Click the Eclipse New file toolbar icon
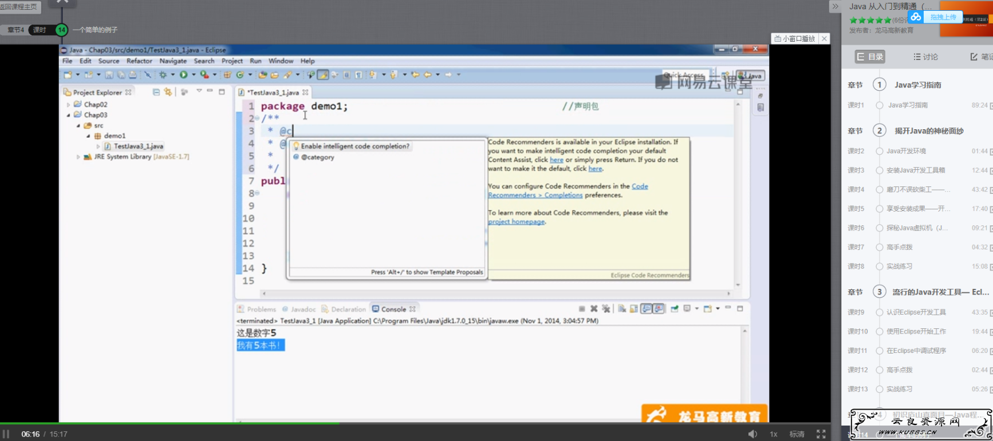 [68, 75]
